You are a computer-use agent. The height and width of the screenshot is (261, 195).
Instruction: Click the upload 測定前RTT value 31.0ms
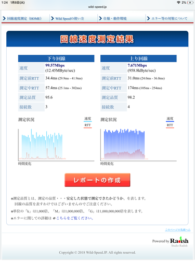tap(134, 78)
